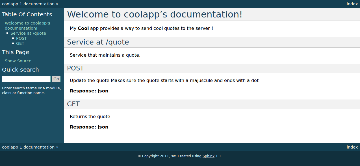The image size is (360, 166).
Task: Click 'Response: json' under GET section
Action: [89, 127]
